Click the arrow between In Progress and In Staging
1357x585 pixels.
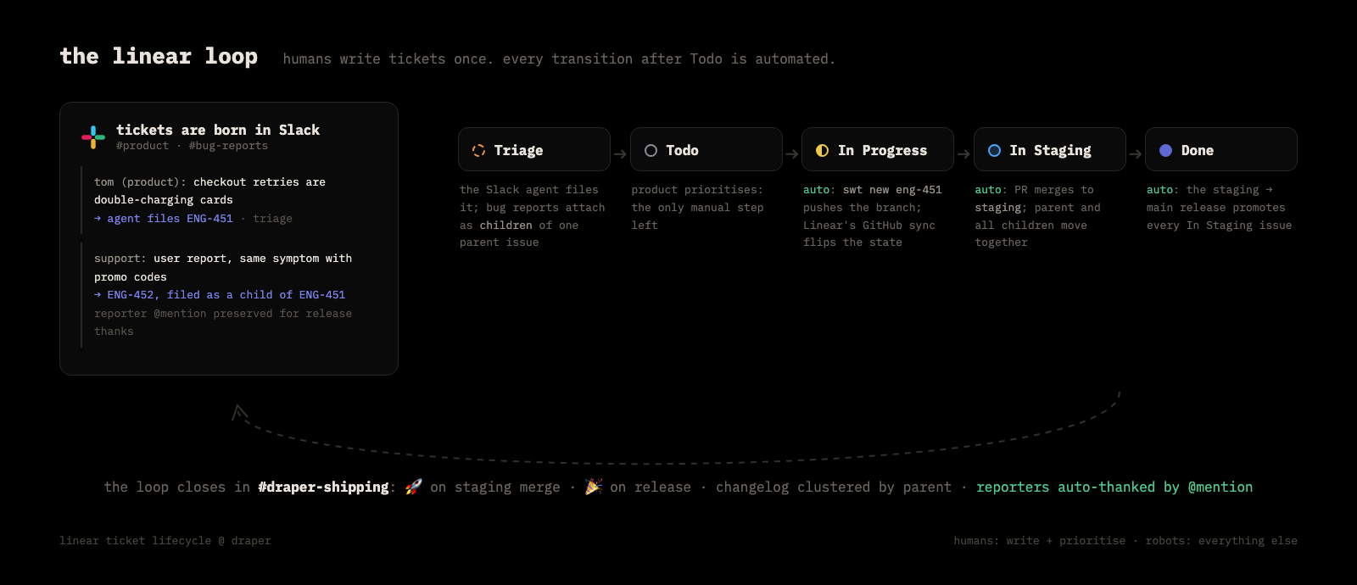[963, 154]
